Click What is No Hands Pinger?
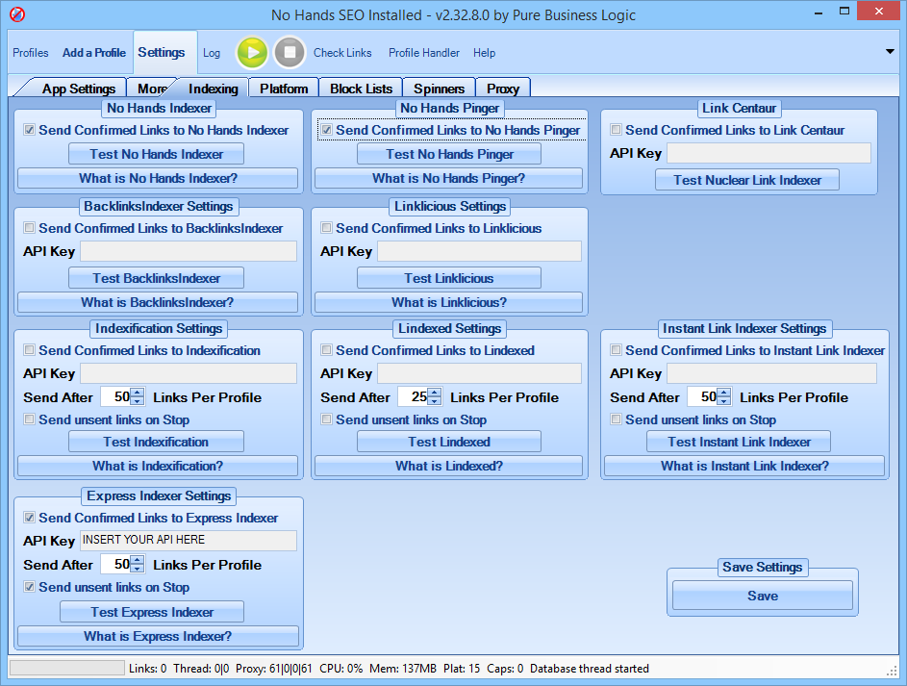Screen dimensions: 907x686 click(x=449, y=178)
